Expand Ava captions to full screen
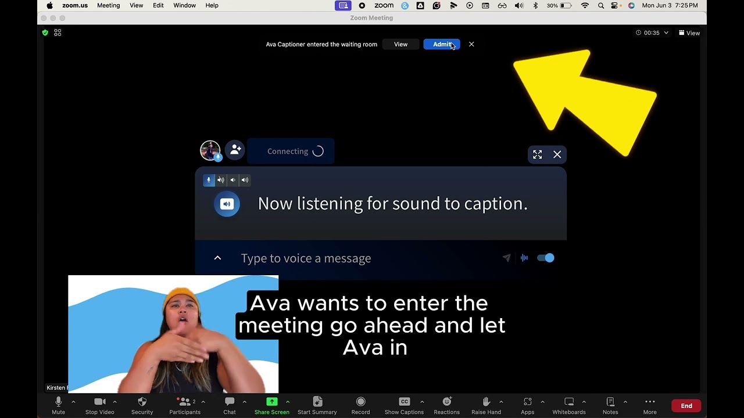 537,154
